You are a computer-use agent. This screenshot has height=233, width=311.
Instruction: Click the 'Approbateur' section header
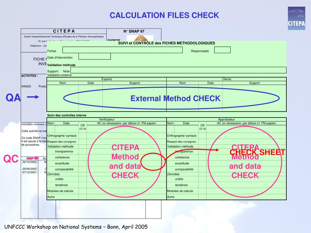point(227,120)
